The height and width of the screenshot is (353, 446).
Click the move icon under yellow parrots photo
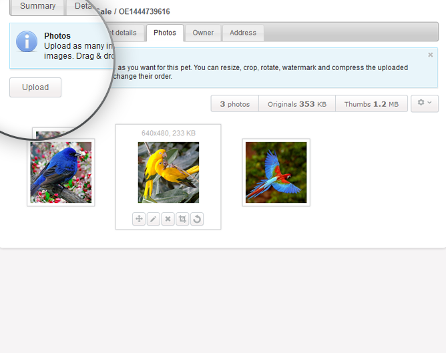coord(139,219)
